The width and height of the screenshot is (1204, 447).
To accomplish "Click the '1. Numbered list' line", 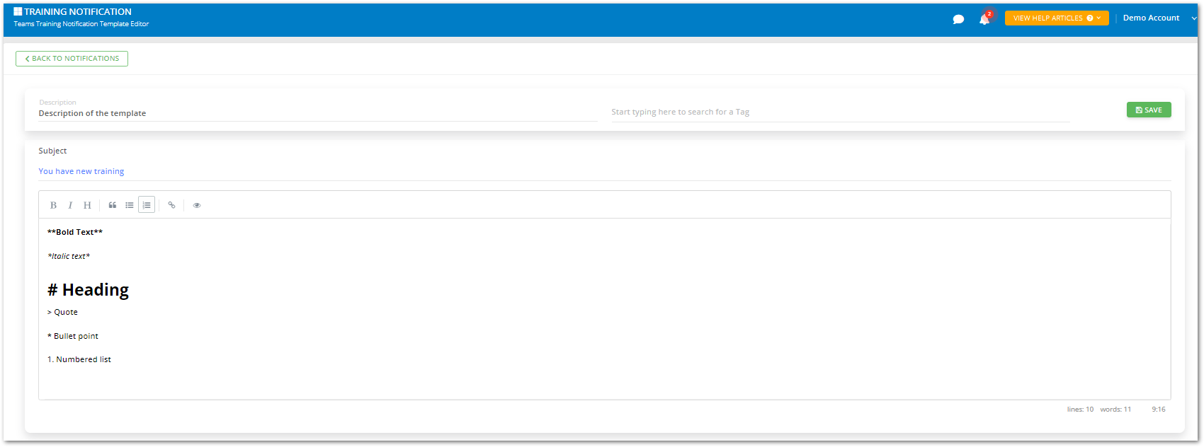I will click(79, 359).
